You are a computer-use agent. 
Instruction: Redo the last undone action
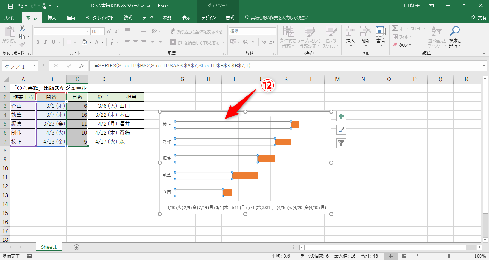(x=33, y=6)
